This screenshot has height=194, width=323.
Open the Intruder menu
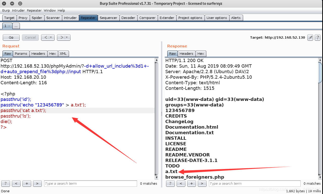coord(18,10)
